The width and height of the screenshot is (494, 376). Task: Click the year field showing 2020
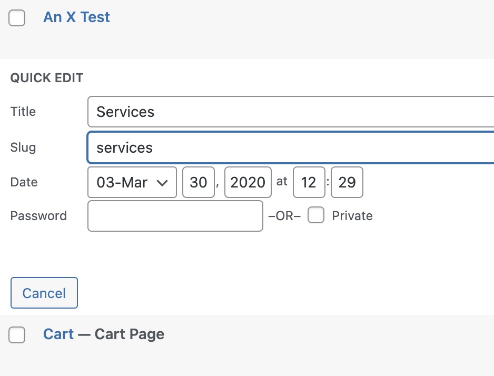click(x=248, y=182)
